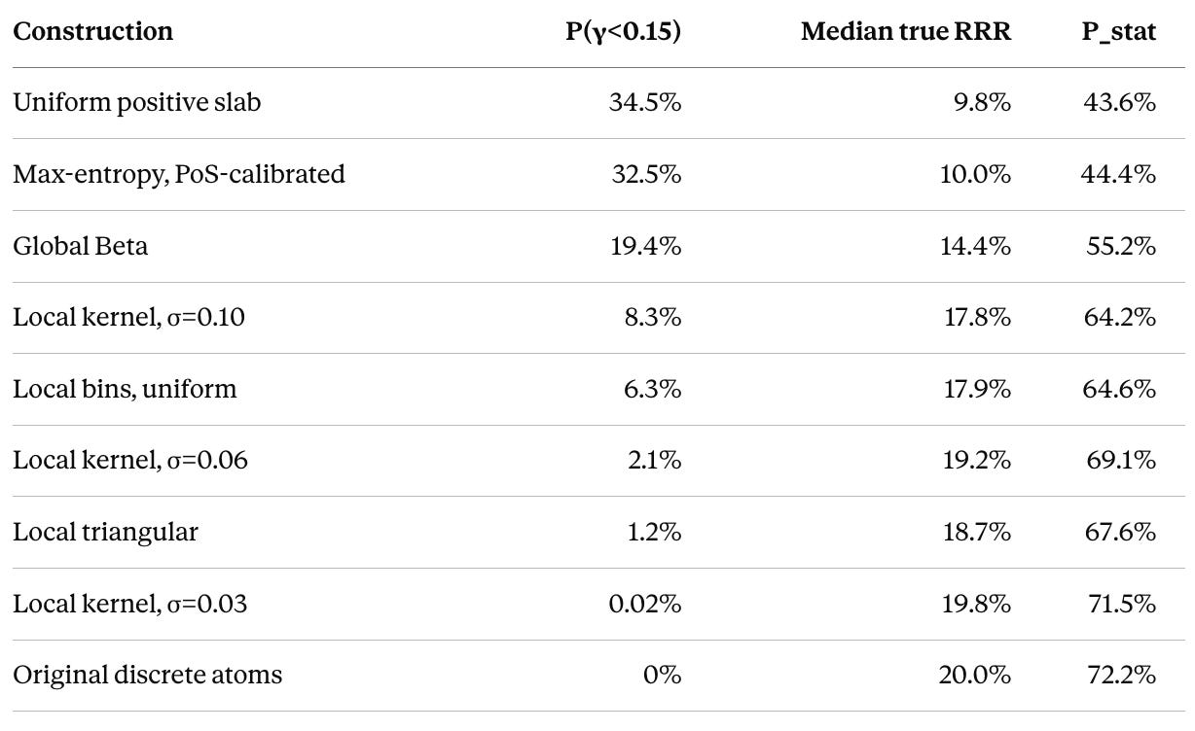The height and width of the screenshot is (731, 1195).
Task: Select the Original discrete atoms label
Action: 147,676
